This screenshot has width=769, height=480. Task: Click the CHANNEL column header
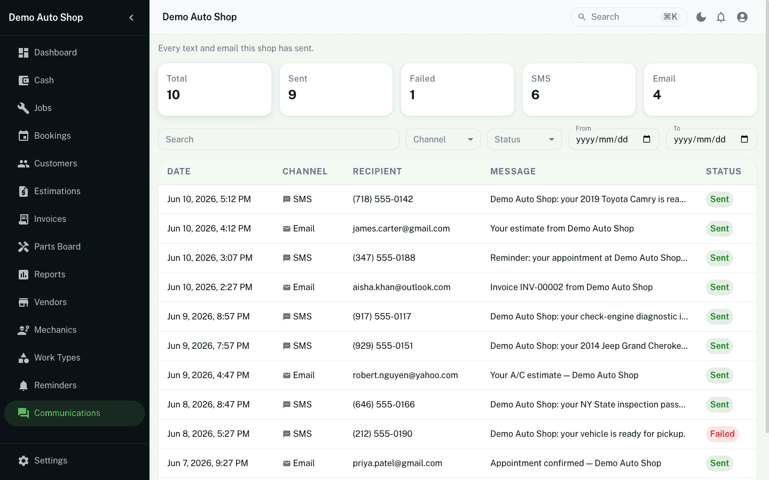point(305,171)
